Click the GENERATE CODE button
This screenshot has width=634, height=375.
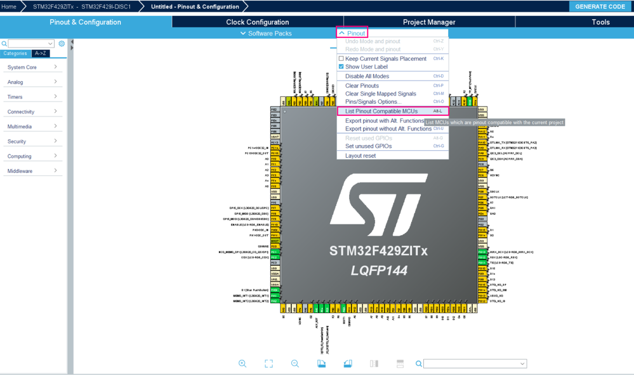[x=600, y=6]
